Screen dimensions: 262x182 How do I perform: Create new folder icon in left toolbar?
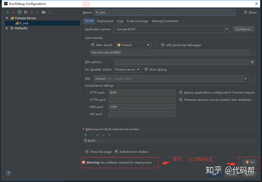click(44, 12)
